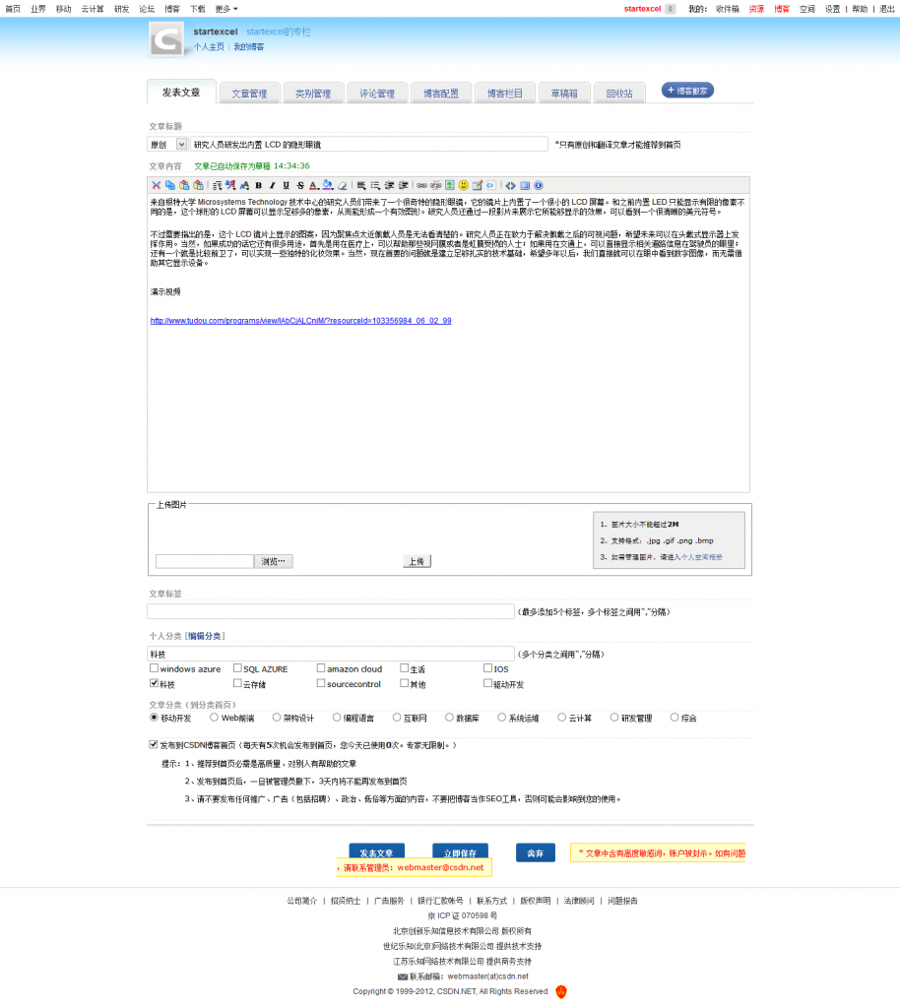Click the 浏览 browse file button

(x=273, y=561)
